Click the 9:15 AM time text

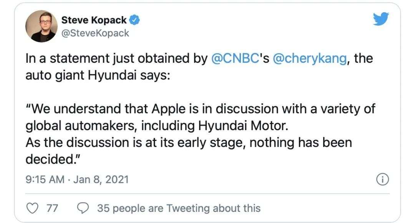coord(45,179)
